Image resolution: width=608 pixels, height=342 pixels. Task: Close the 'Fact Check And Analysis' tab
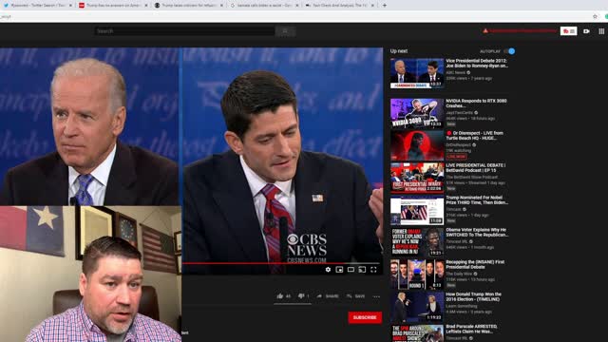click(372, 6)
